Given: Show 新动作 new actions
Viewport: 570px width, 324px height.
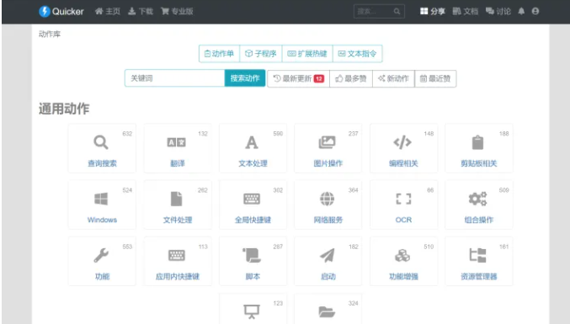Looking at the screenshot, I should click(x=393, y=78).
